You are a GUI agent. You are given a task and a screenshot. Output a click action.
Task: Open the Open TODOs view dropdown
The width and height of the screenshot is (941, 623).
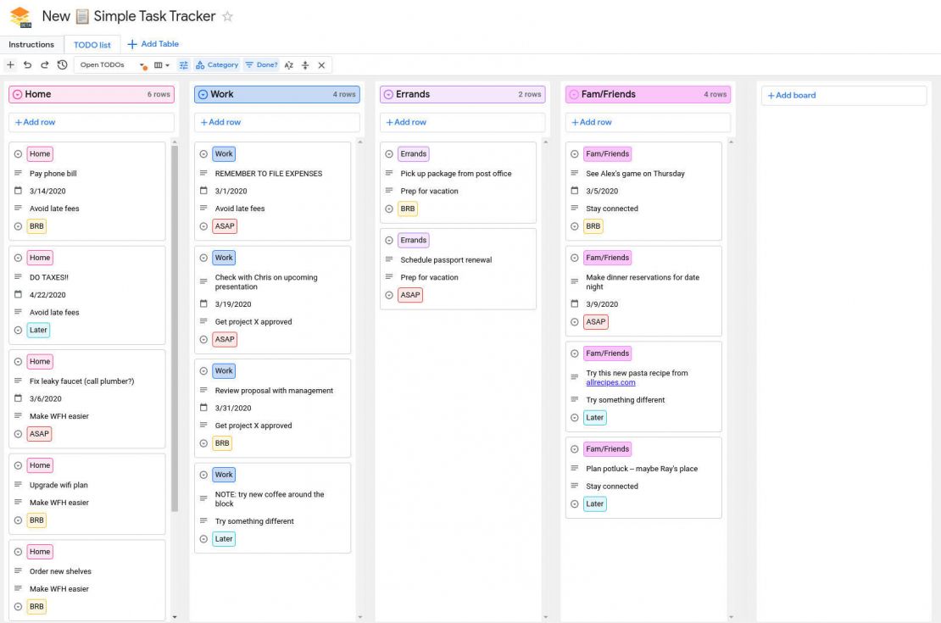141,64
